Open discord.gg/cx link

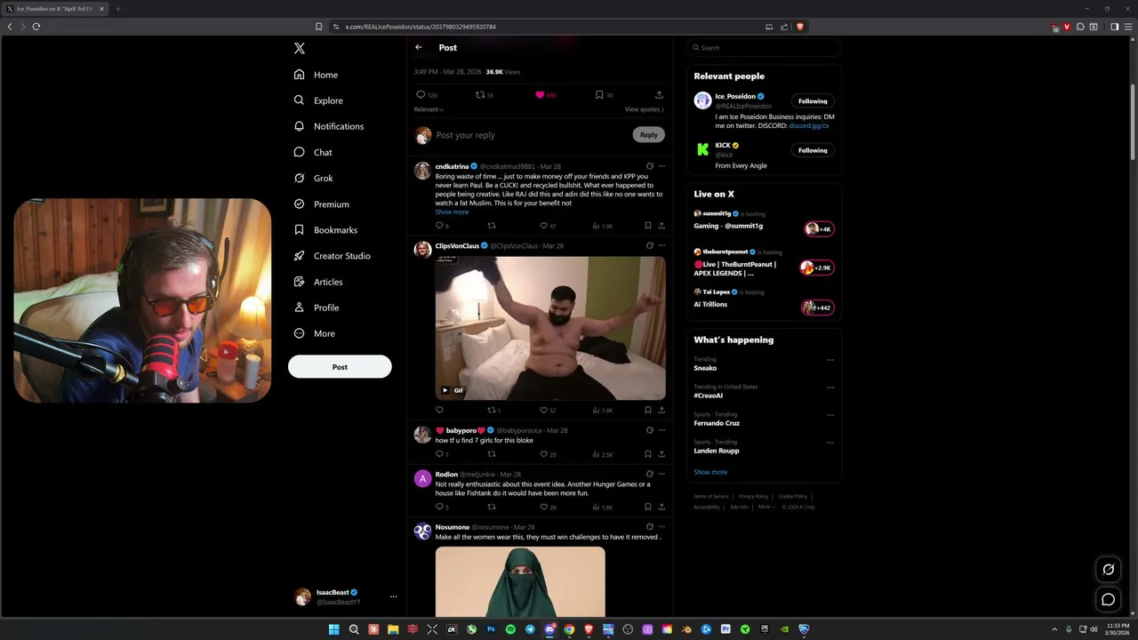808,125
